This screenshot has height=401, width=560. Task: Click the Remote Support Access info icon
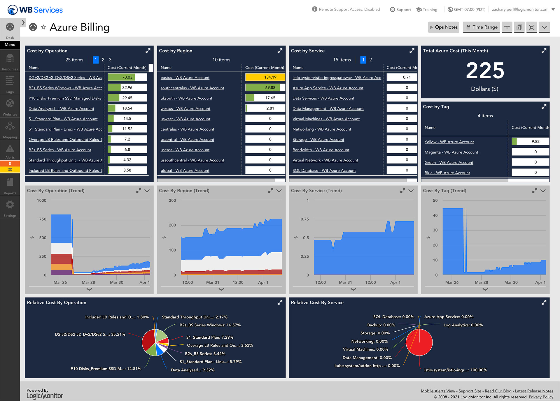(314, 9)
